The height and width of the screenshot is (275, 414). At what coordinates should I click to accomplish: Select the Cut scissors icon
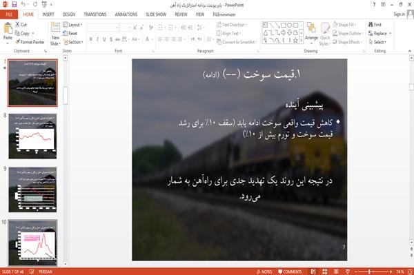(x=18, y=25)
